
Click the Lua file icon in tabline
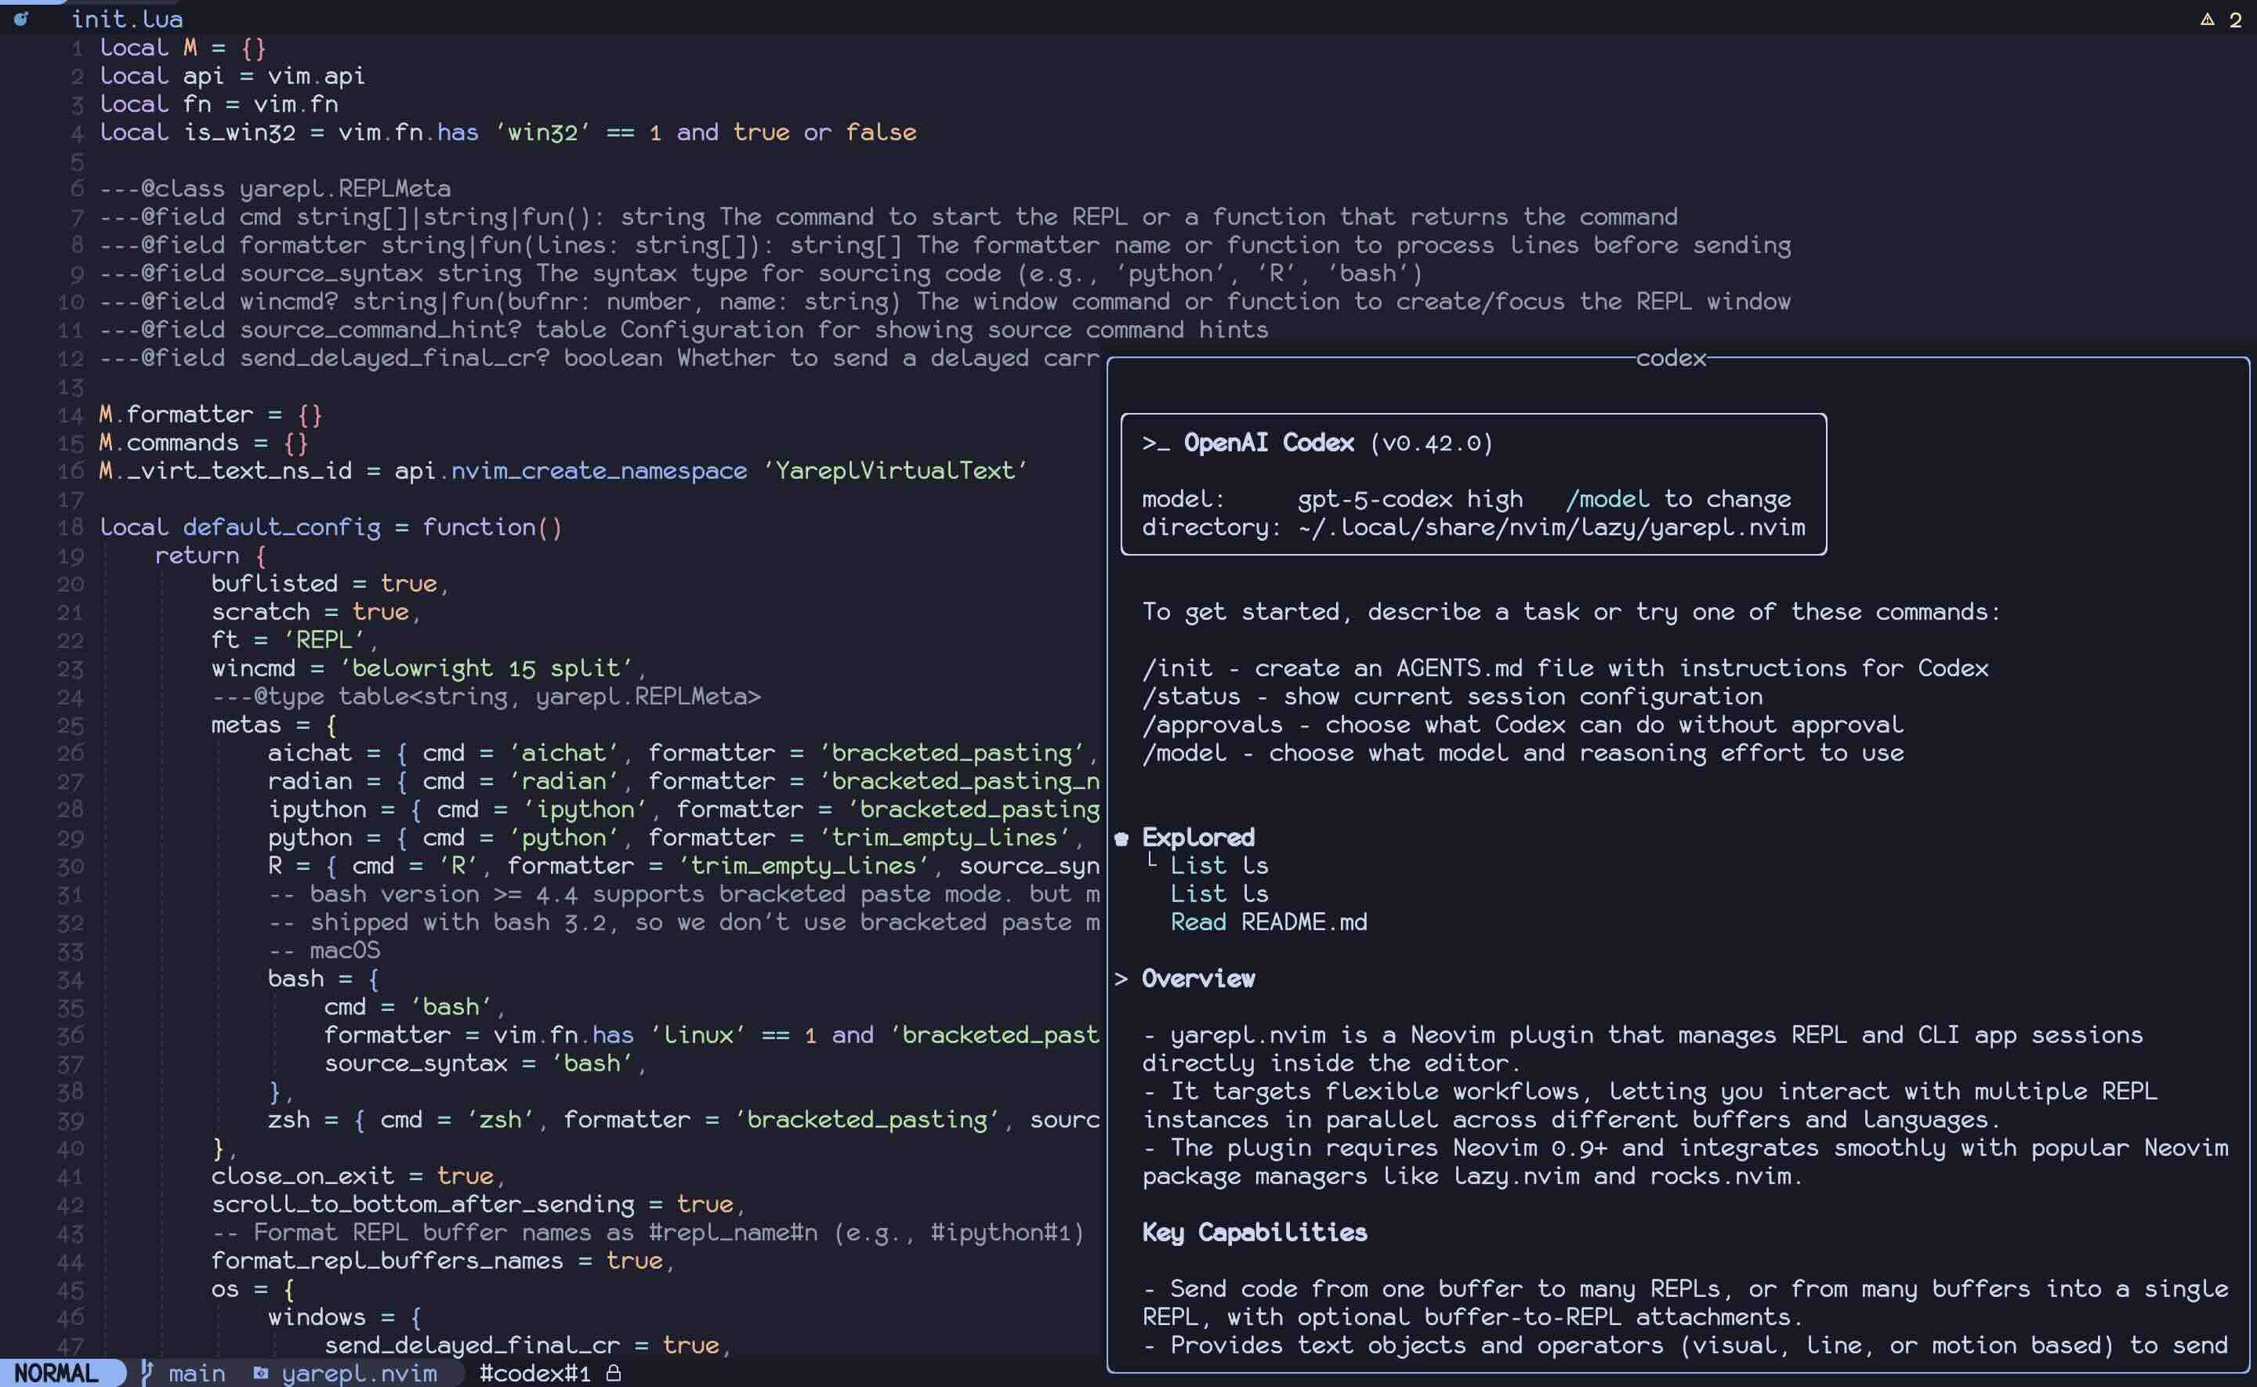(x=21, y=18)
